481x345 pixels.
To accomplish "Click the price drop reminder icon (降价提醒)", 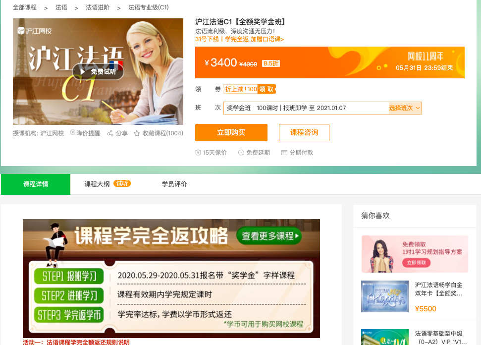I will pyautogui.click(x=73, y=133).
